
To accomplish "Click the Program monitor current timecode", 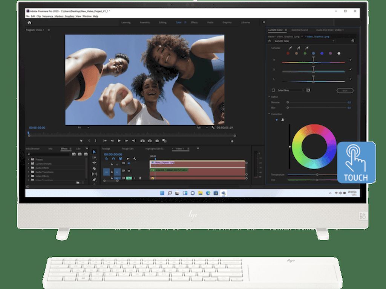I will pos(37,128).
